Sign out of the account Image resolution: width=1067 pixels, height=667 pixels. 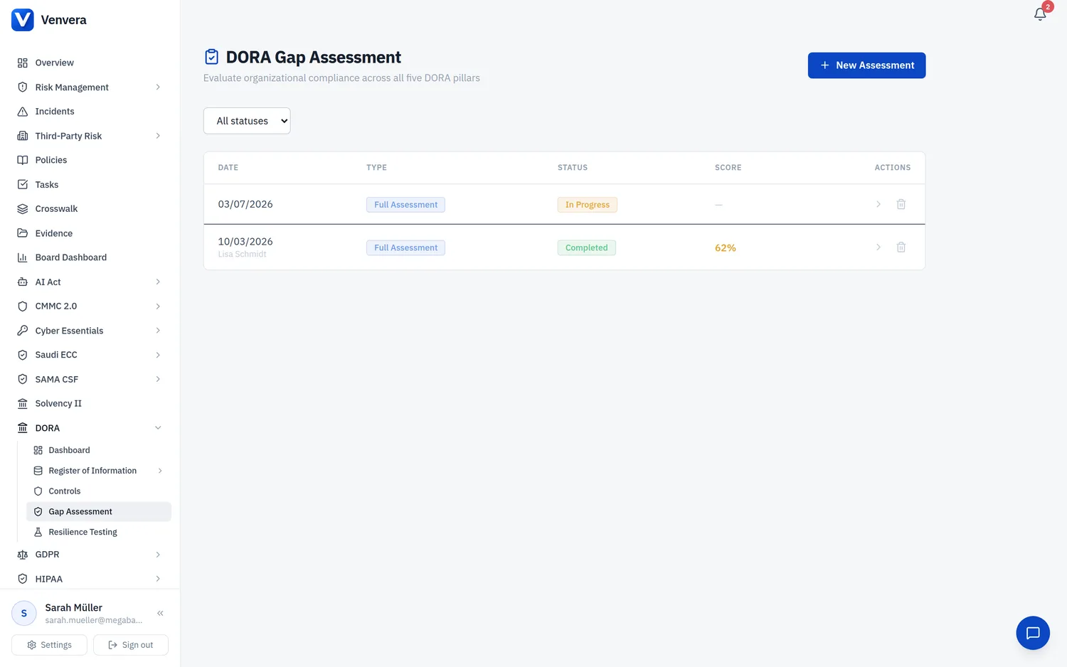[131, 645]
